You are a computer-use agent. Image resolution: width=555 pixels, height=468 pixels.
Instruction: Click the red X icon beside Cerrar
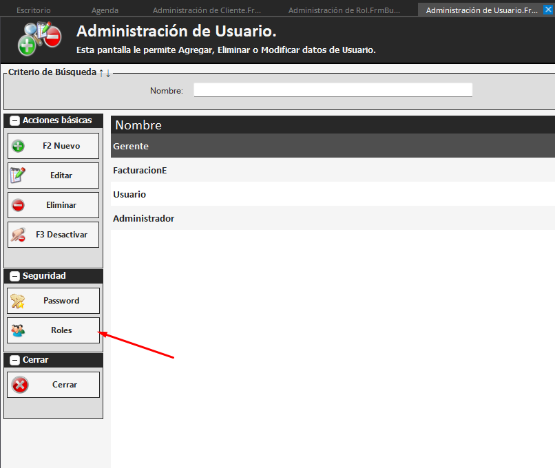[x=21, y=385]
